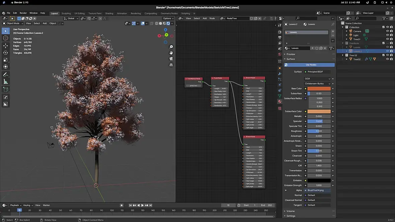395x222 pixels.
Task: Select the Rotate tool in viewport toolbar
Action: pos(5,53)
